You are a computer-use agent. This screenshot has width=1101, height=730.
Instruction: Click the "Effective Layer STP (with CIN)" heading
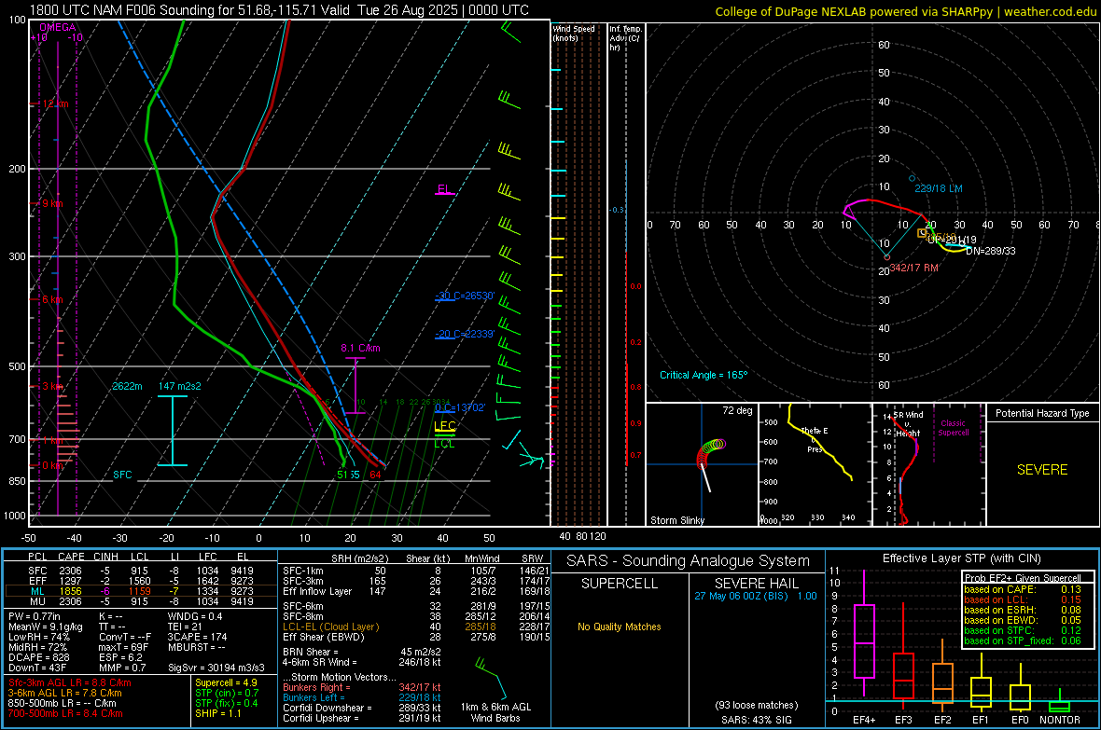point(961,558)
